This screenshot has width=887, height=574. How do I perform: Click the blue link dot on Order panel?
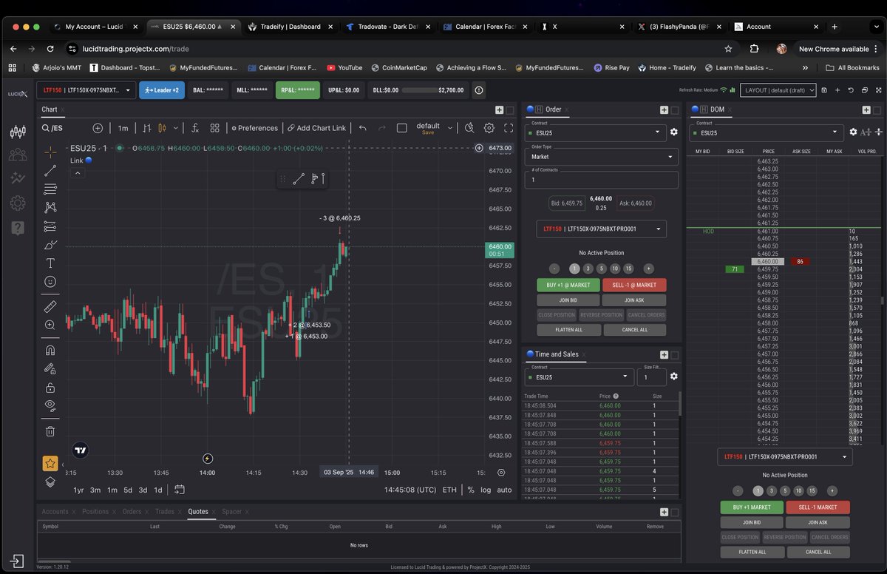click(530, 109)
